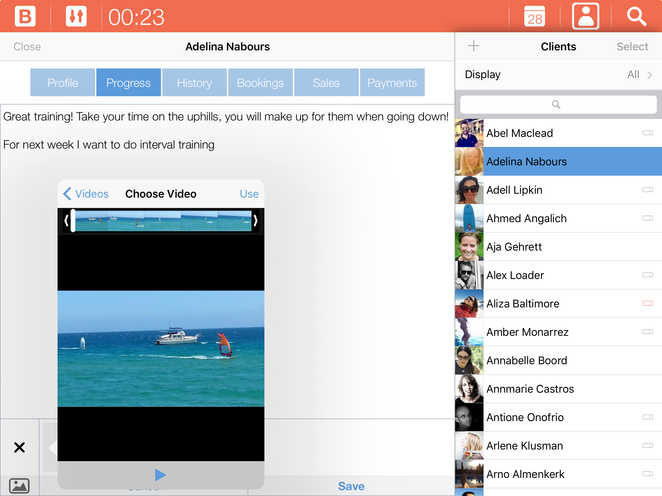Switch to the History tab
Viewport: 662px width, 496px height.
click(194, 83)
